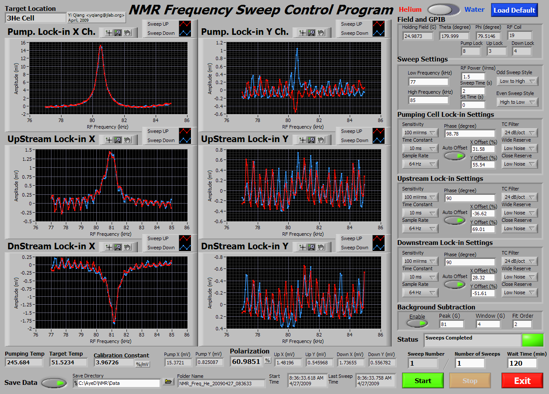Select crosshair cursor tool on DnStream Lock-in X graph
The height and width of the screenshot is (394, 549).
point(108,247)
